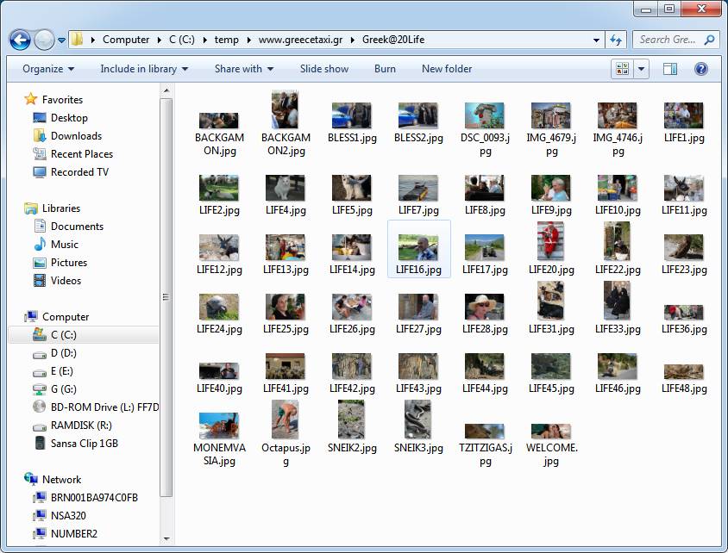Click the Change your view icon
This screenshot has width=728, height=553.
pyautogui.click(x=622, y=69)
